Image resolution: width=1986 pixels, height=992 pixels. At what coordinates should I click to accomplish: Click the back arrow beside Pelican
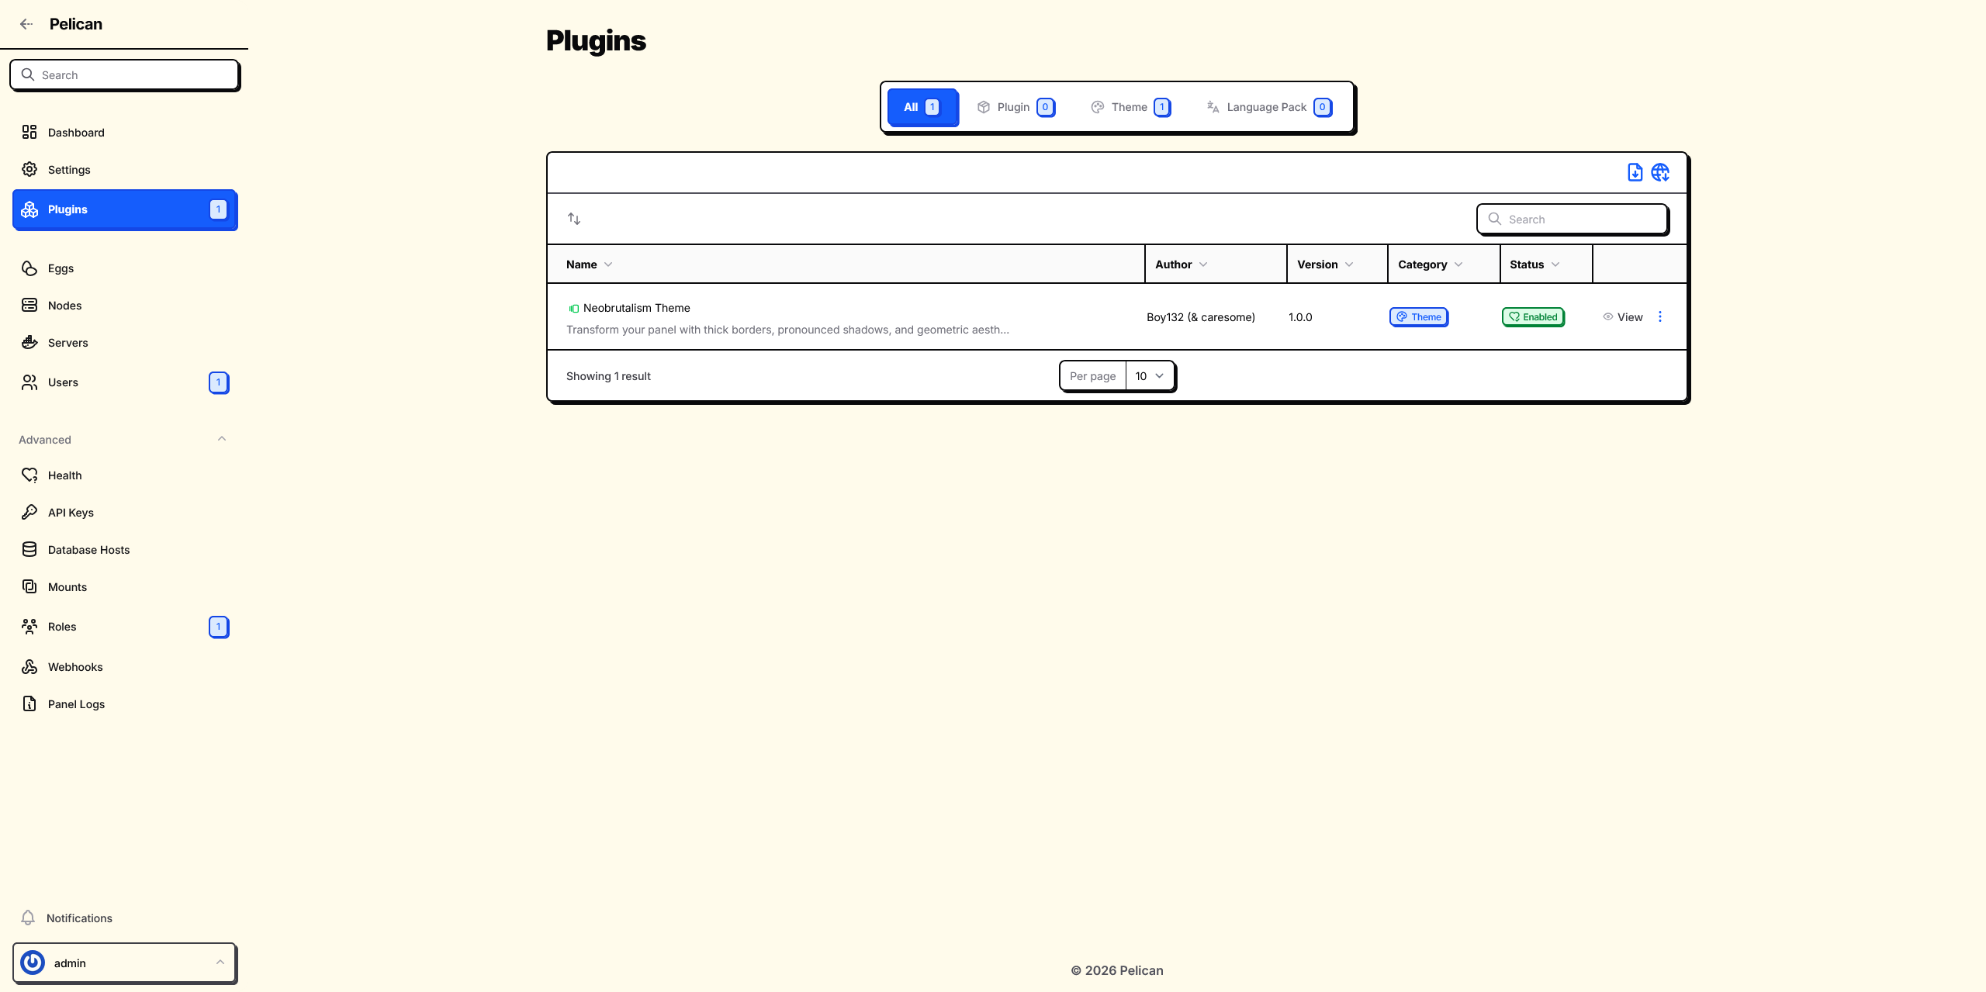pos(26,24)
